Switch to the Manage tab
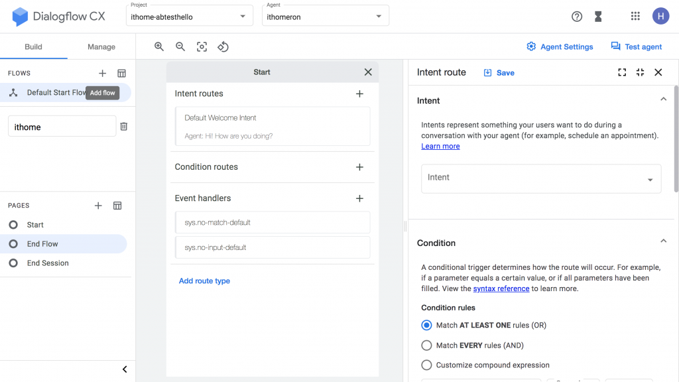 [101, 47]
